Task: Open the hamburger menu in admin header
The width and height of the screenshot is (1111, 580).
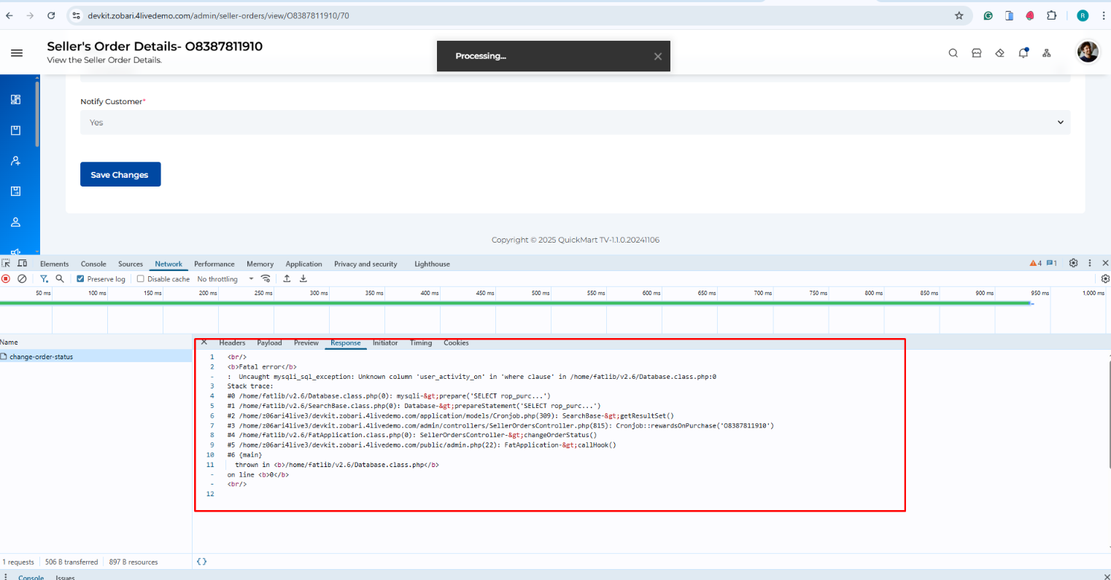Action: click(17, 53)
